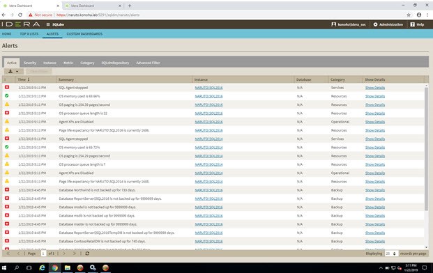Switch to the Home tab
This screenshot has height=273, width=433.
[7, 33]
